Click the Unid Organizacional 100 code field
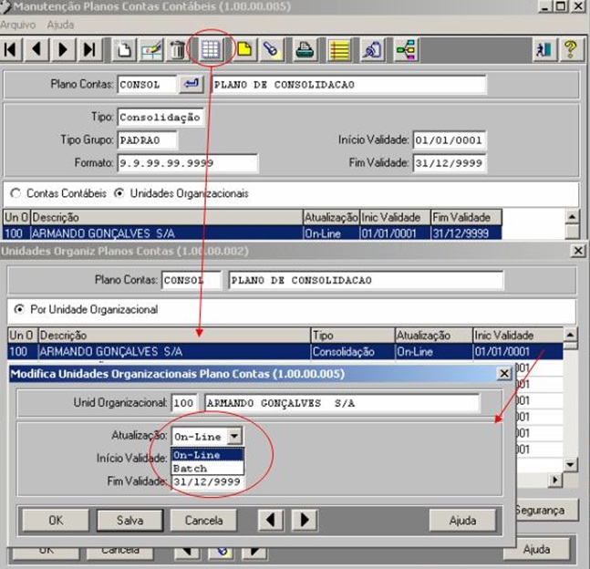590x569 pixels. (184, 403)
